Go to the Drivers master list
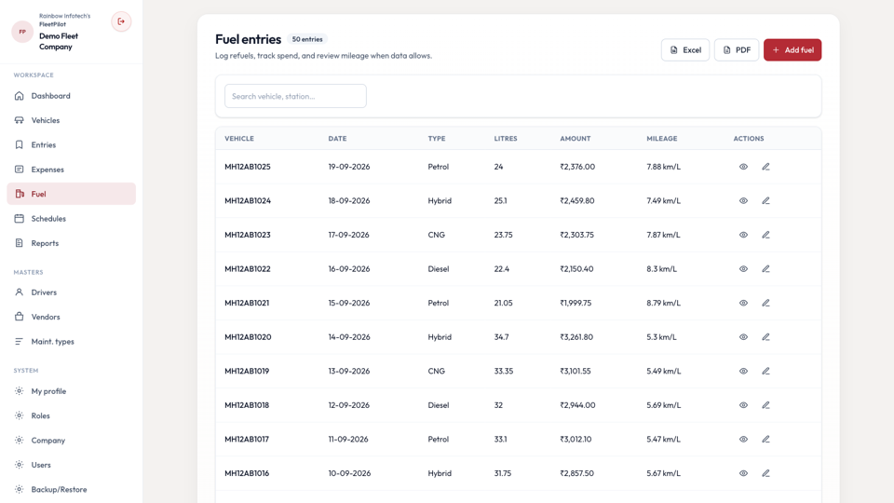This screenshot has width=894, height=503. pyautogui.click(x=72, y=292)
